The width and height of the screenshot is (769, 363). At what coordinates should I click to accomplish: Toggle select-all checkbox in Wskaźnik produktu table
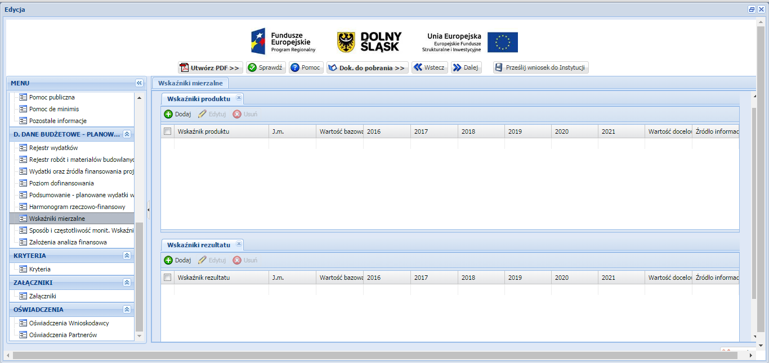tap(167, 131)
